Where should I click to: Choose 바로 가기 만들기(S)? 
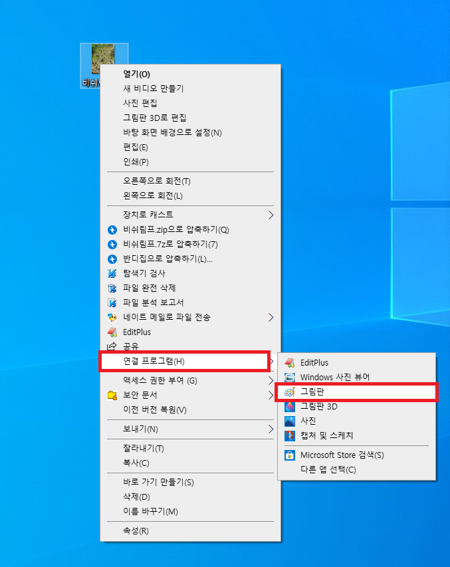click(x=190, y=483)
